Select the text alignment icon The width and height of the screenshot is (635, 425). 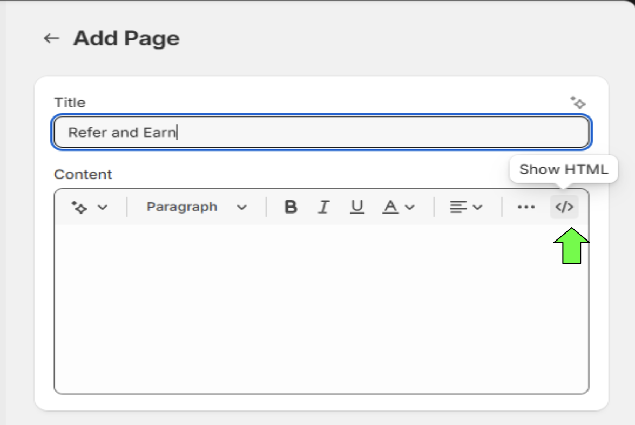(x=458, y=207)
